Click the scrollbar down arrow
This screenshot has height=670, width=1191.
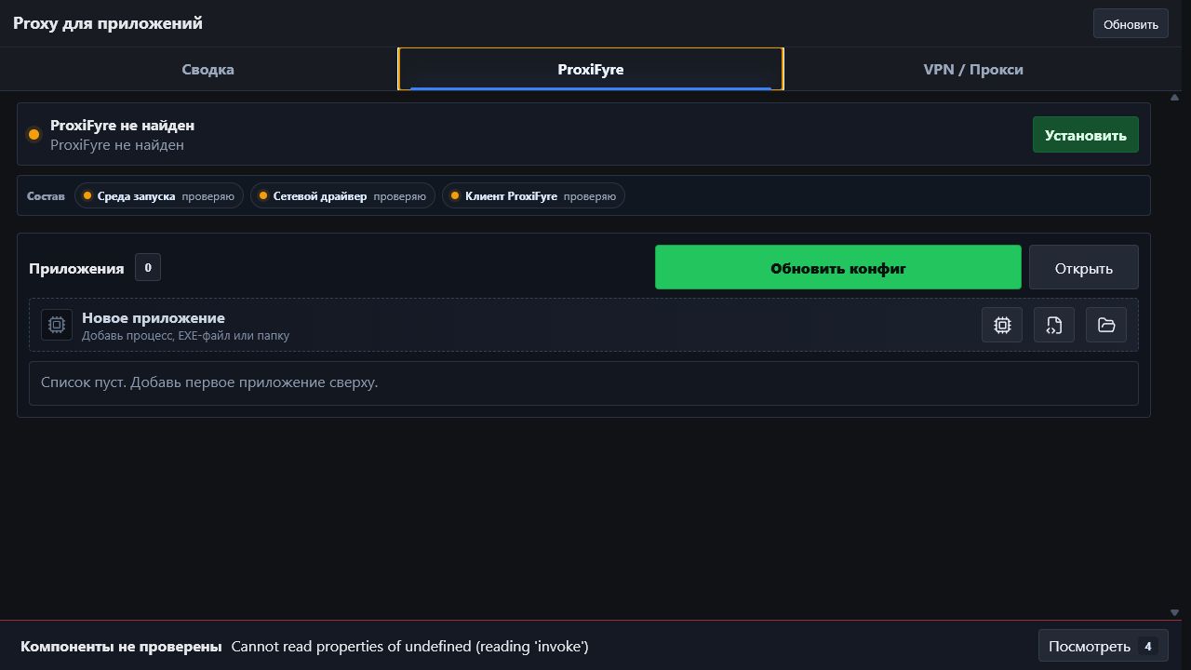[1174, 612]
